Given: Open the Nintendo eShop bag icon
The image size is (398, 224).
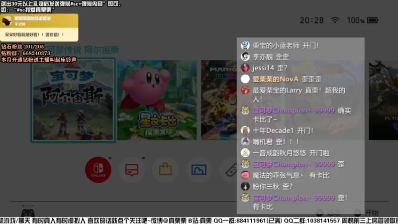Looking at the screenshot, I should click(165, 170).
